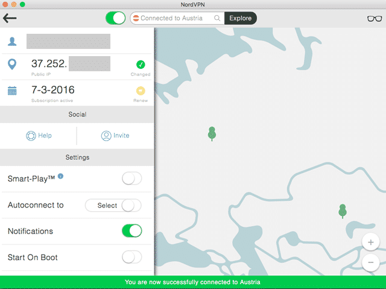Click the Social section header
The image size is (386, 289).
[77, 115]
